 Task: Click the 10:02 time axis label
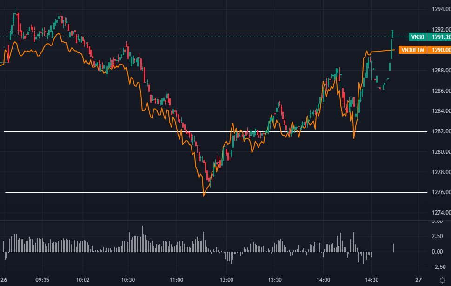click(x=83, y=279)
